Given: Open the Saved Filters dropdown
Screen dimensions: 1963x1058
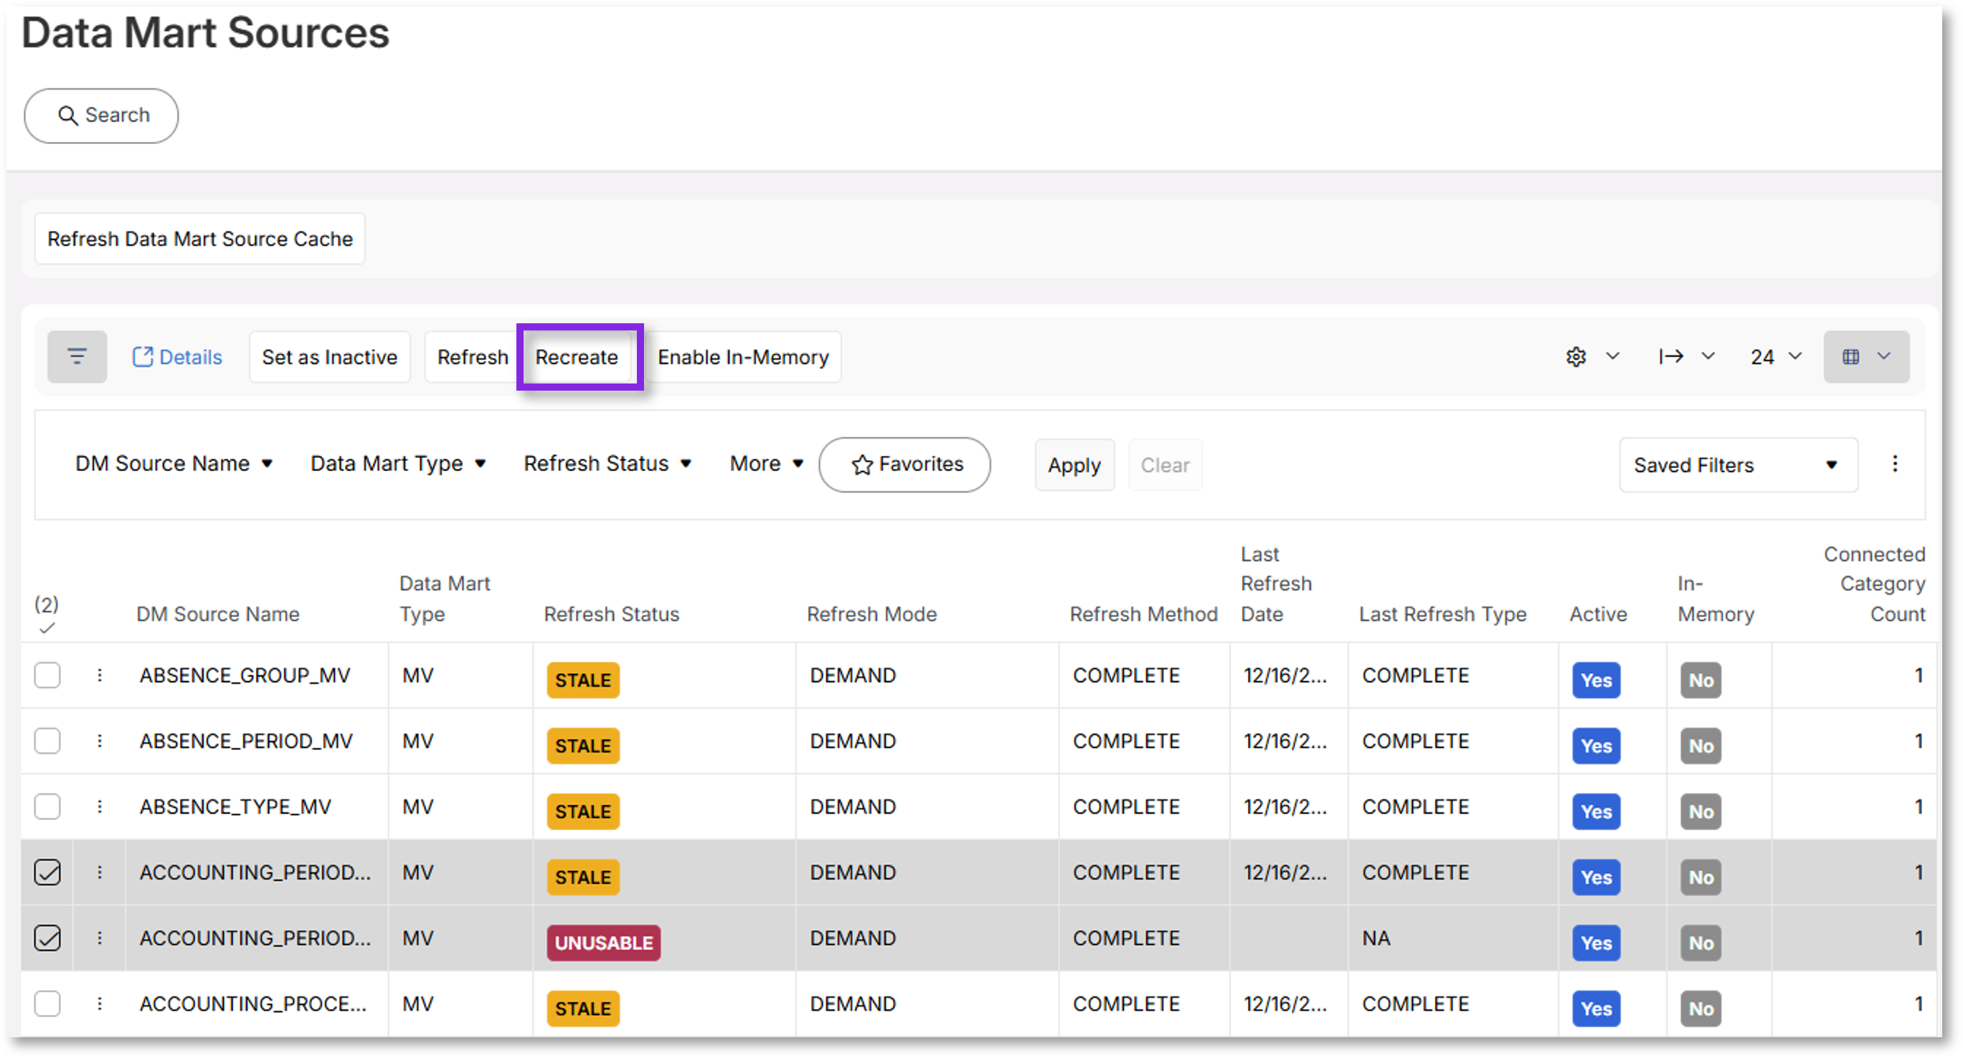Looking at the screenshot, I should (x=1739, y=464).
